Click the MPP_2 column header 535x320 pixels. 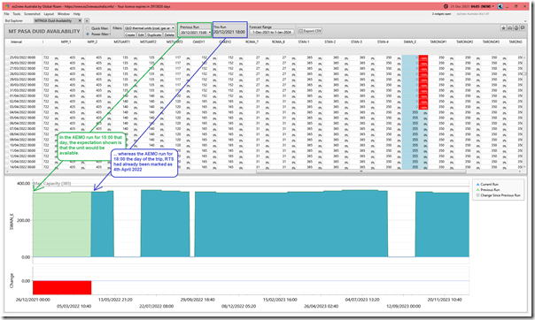(x=92, y=42)
